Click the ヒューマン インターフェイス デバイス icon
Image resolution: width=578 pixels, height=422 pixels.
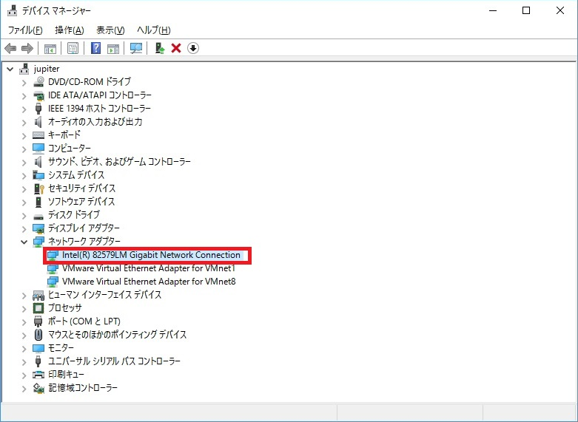tap(38, 295)
